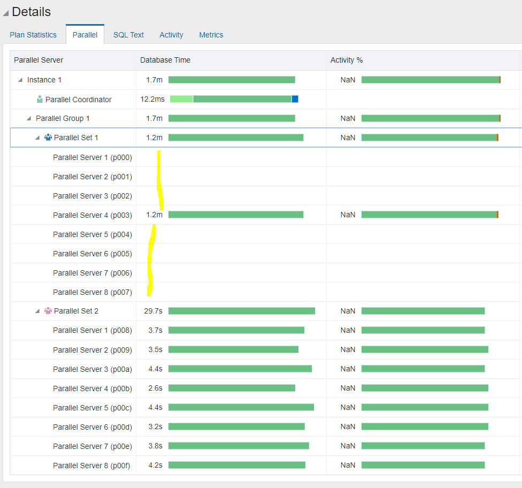
Task: Select Parallel Server 5 (p004) row
Action: tap(266, 234)
